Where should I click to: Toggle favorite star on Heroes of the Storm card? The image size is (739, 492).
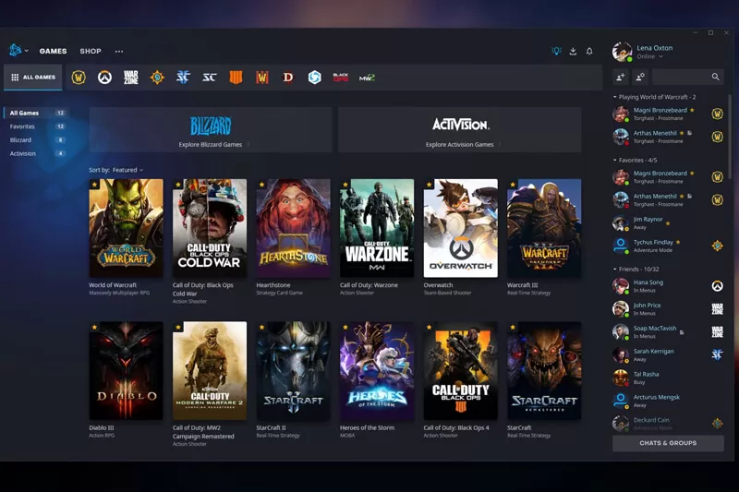click(x=345, y=327)
